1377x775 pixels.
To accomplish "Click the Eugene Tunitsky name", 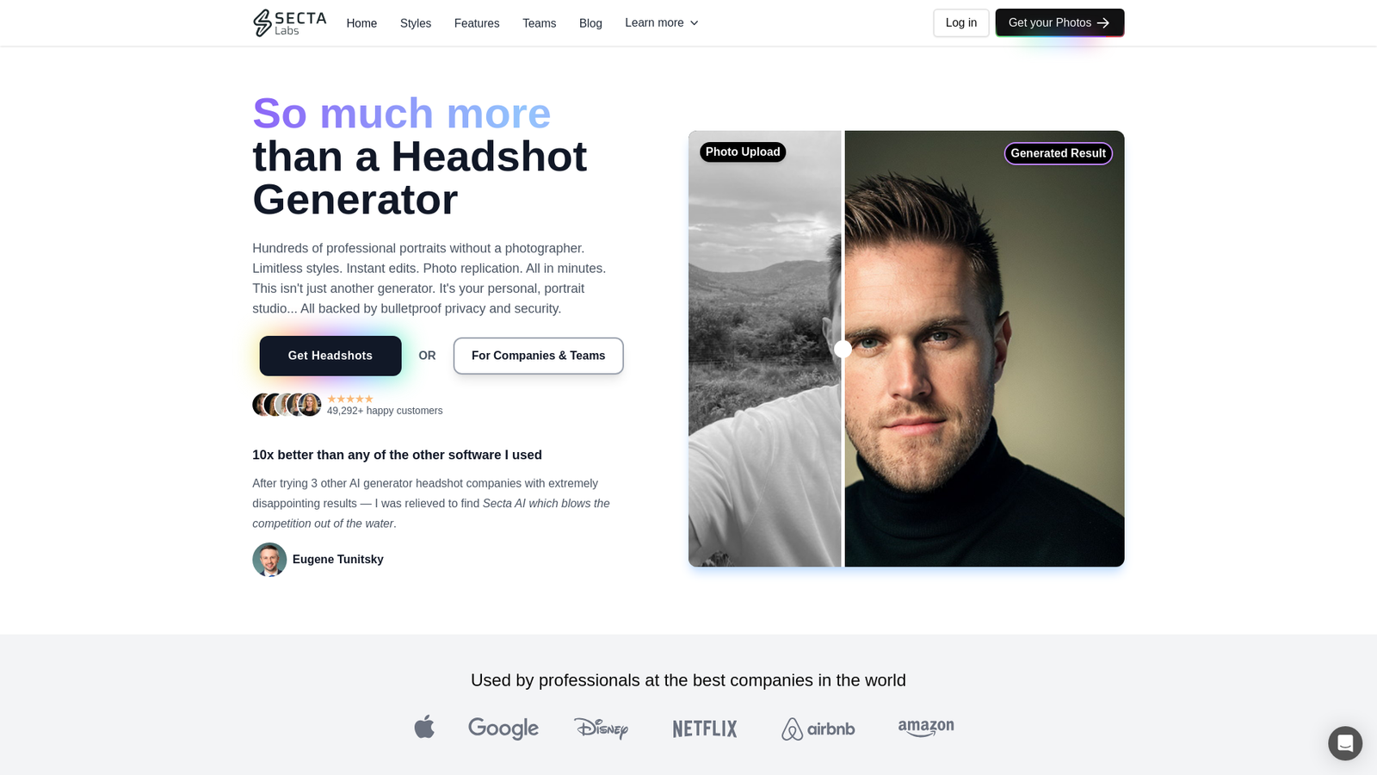I will [338, 560].
